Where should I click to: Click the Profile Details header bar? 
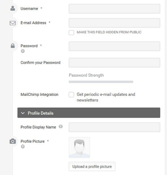(x=89, y=113)
